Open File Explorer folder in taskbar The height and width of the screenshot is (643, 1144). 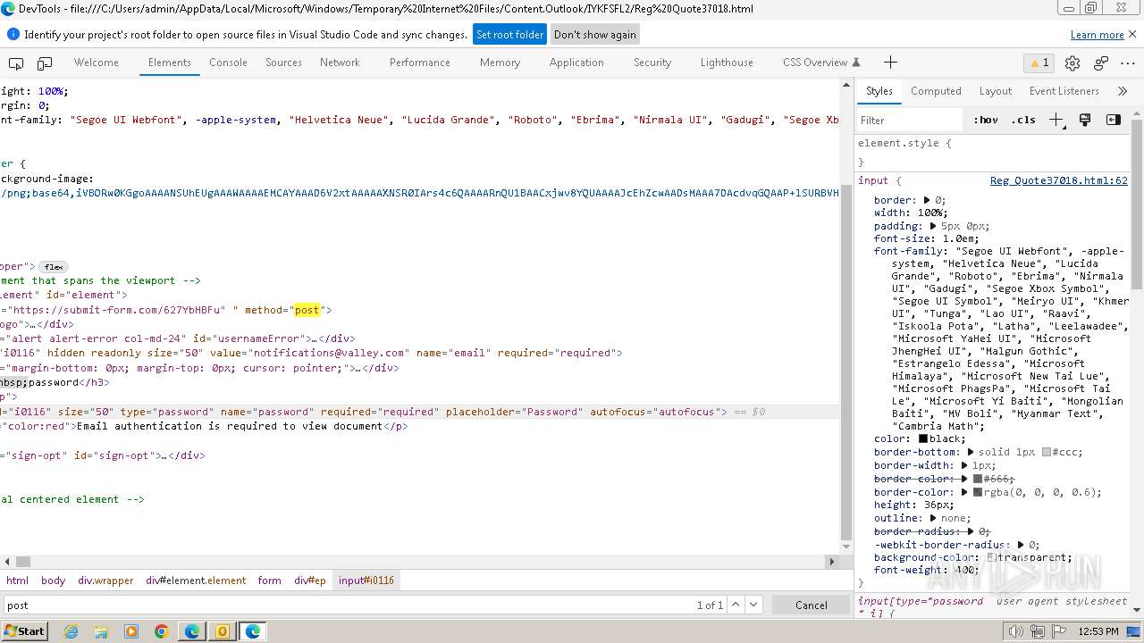[x=101, y=631]
